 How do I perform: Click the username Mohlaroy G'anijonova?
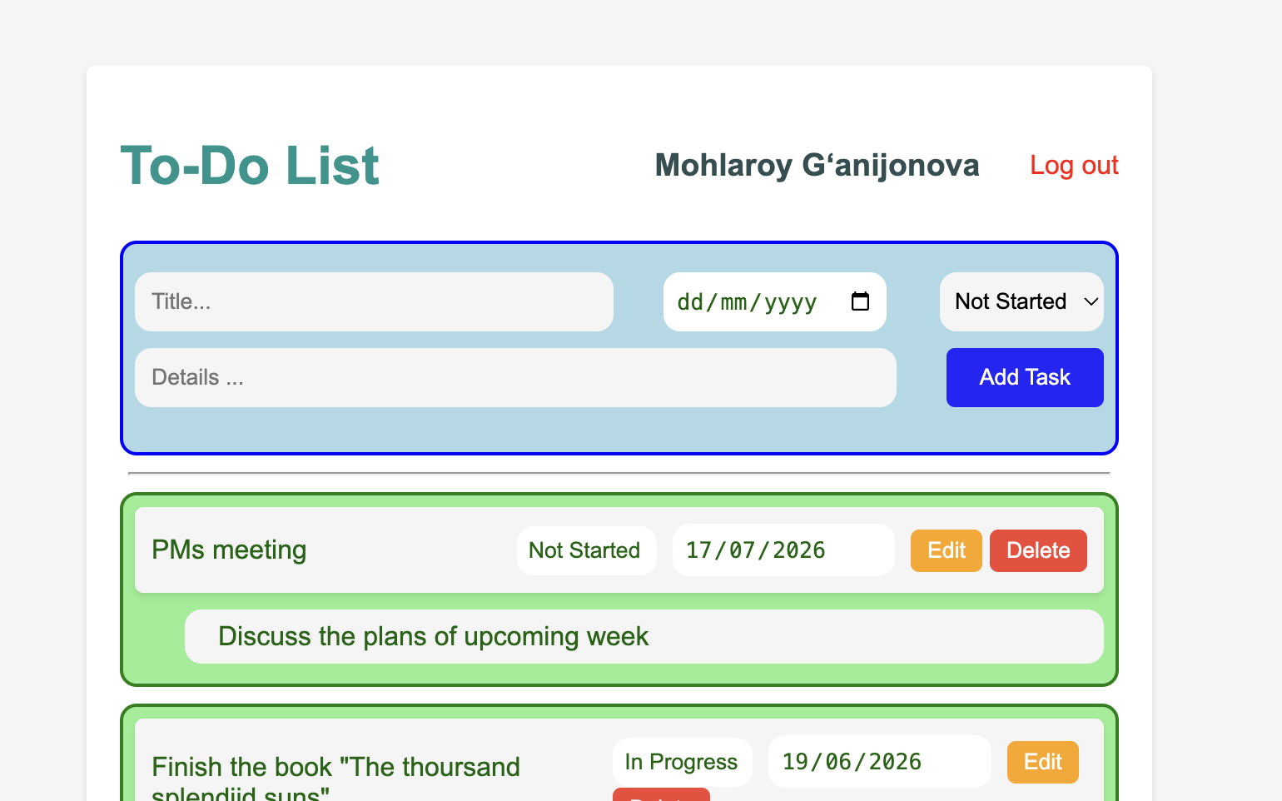click(x=817, y=165)
